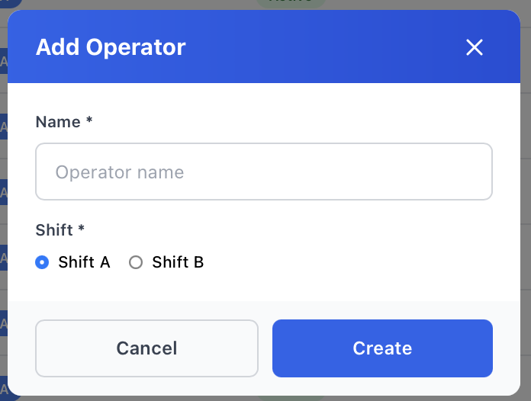Click the "Add Operator" dialog heading
Viewport: 531px width, 401px height.
pos(111,47)
